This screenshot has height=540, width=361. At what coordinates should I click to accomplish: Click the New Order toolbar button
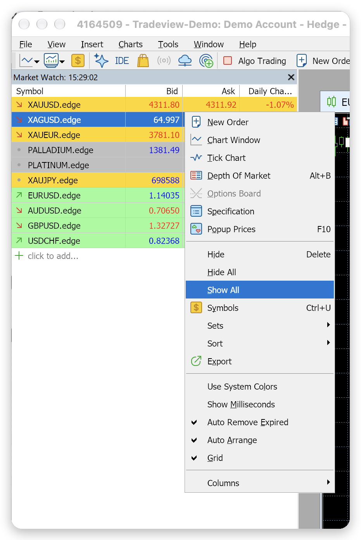(x=323, y=61)
